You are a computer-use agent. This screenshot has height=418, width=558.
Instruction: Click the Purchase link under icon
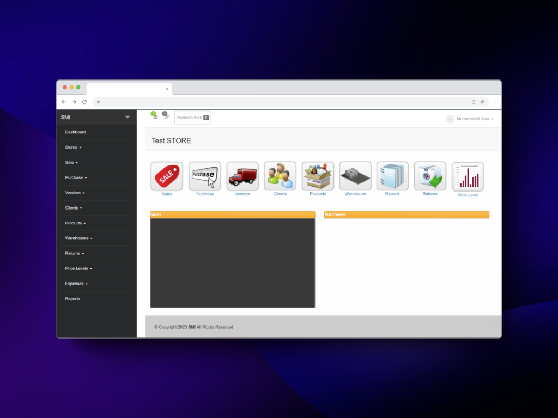(x=205, y=194)
